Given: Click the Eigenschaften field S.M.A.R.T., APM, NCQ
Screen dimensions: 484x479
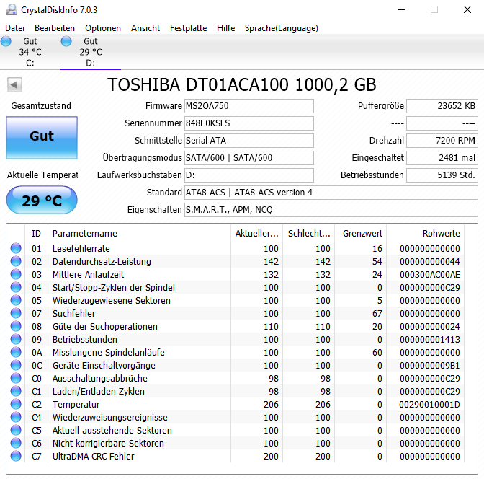Looking at the screenshot, I should 331,210.
